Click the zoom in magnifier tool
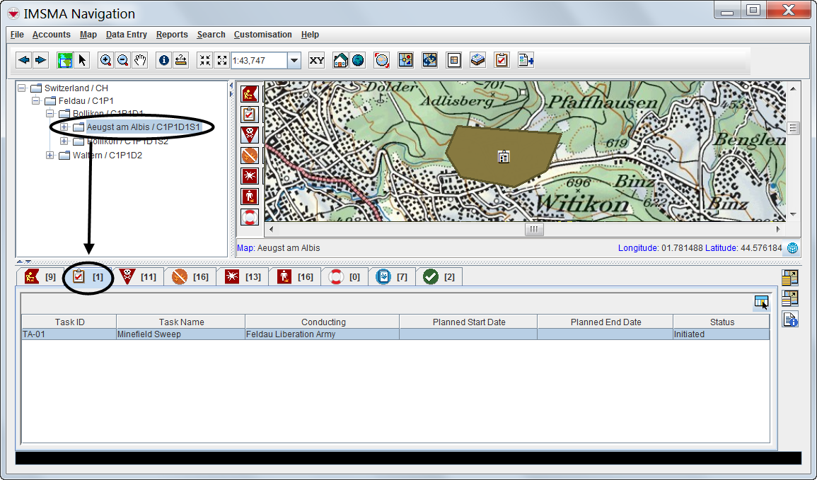 tap(105, 61)
